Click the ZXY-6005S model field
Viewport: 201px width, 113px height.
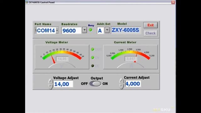point(126,30)
